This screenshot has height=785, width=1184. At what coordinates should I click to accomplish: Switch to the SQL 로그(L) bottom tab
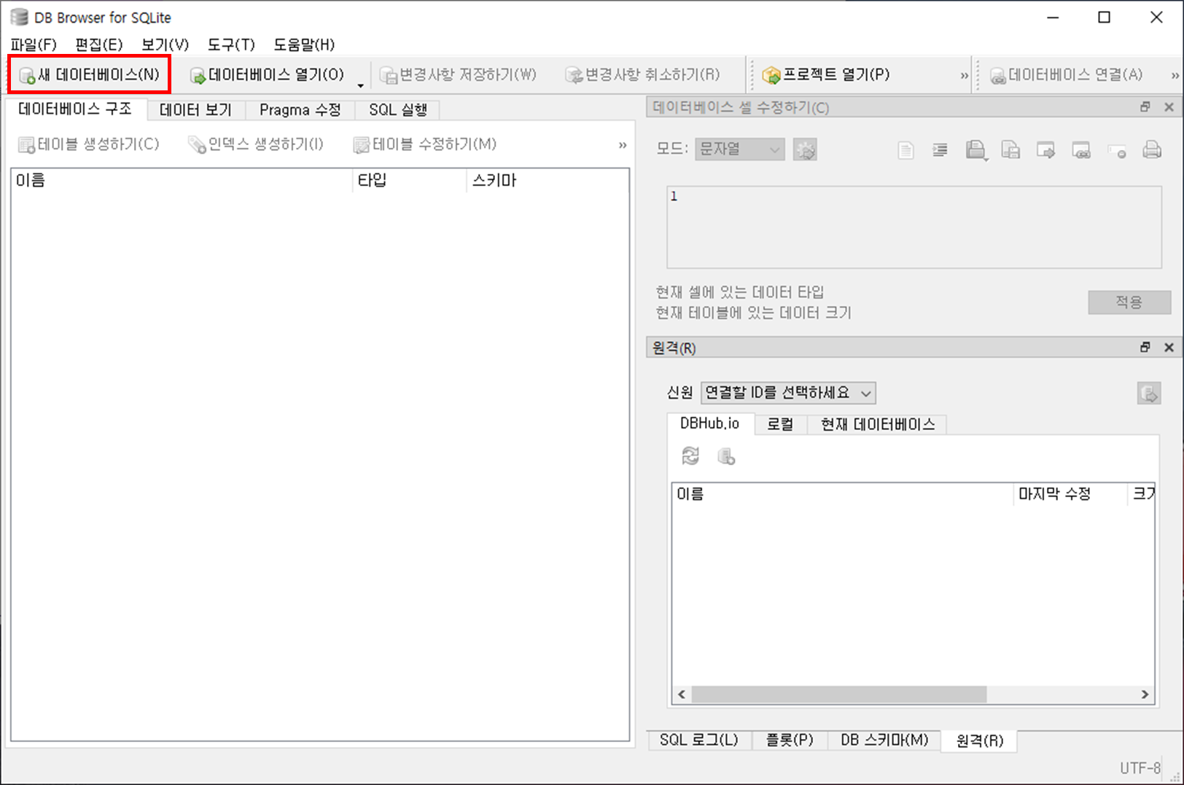tap(699, 740)
